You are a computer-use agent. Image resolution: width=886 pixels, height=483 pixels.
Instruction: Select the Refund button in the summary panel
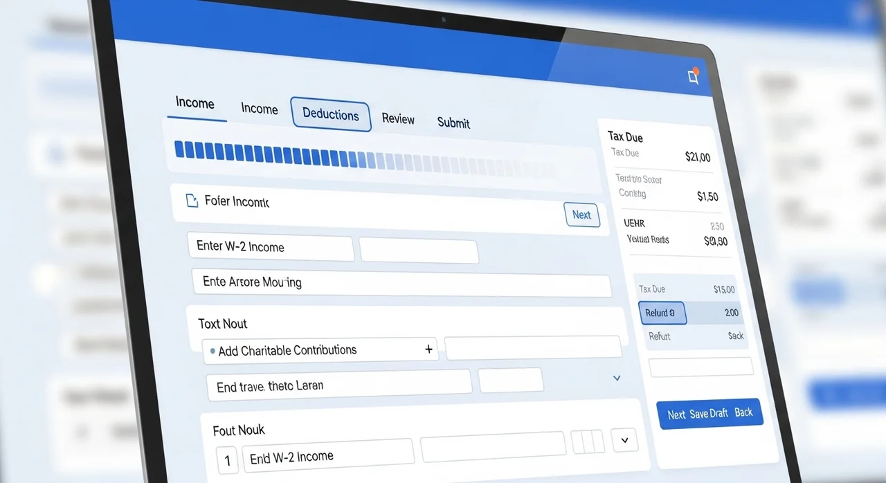662,313
